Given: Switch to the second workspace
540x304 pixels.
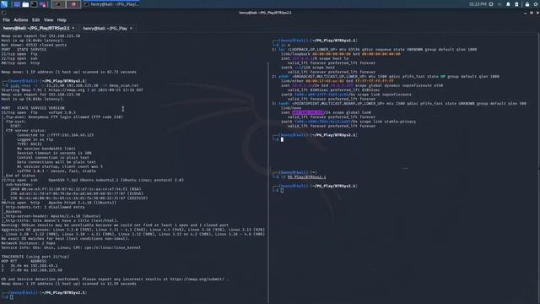Looking at the screenshot, I should [x=73, y=4].
